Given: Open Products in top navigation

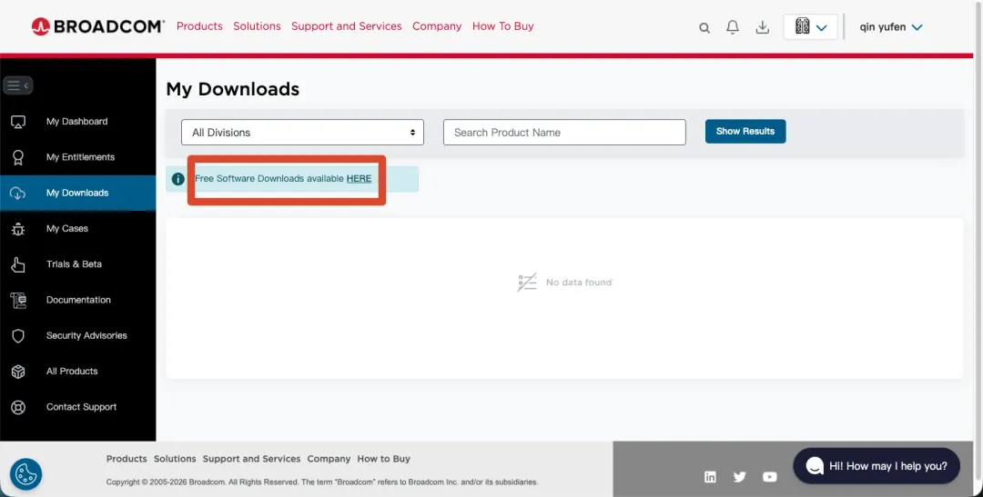Looking at the screenshot, I should [199, 26].
